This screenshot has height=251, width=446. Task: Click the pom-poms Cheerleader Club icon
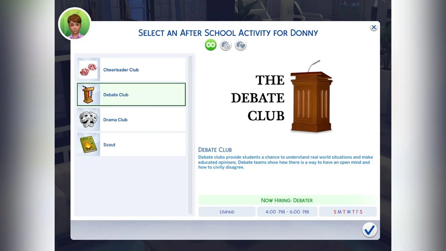coord(88,70)
